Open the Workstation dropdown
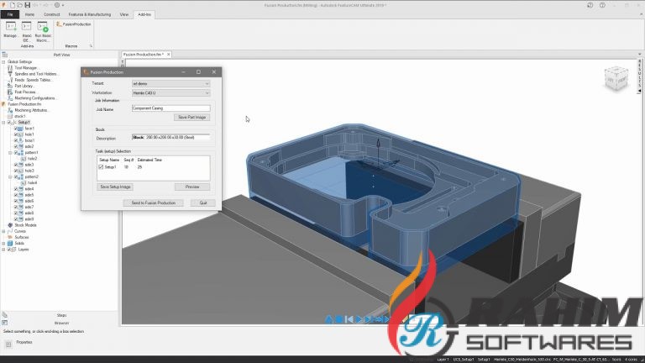 coord(170,93)
